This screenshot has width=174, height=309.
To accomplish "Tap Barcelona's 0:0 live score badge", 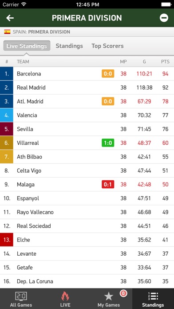I will coord(108,74).
